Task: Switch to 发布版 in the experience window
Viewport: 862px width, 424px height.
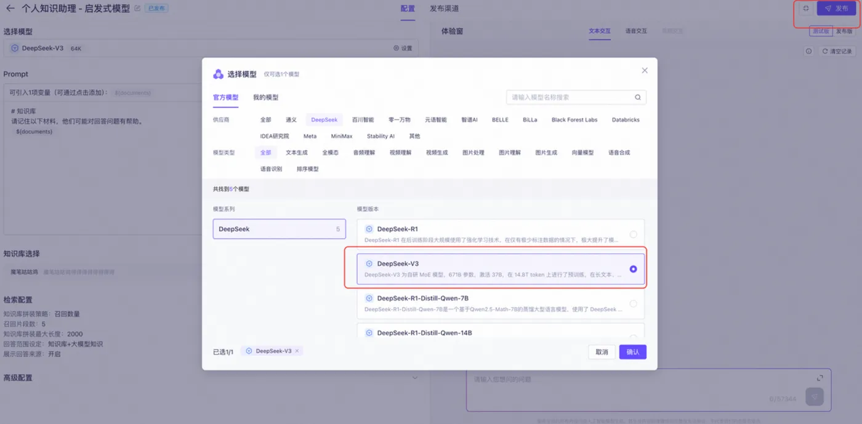Action: pos(844,31)
